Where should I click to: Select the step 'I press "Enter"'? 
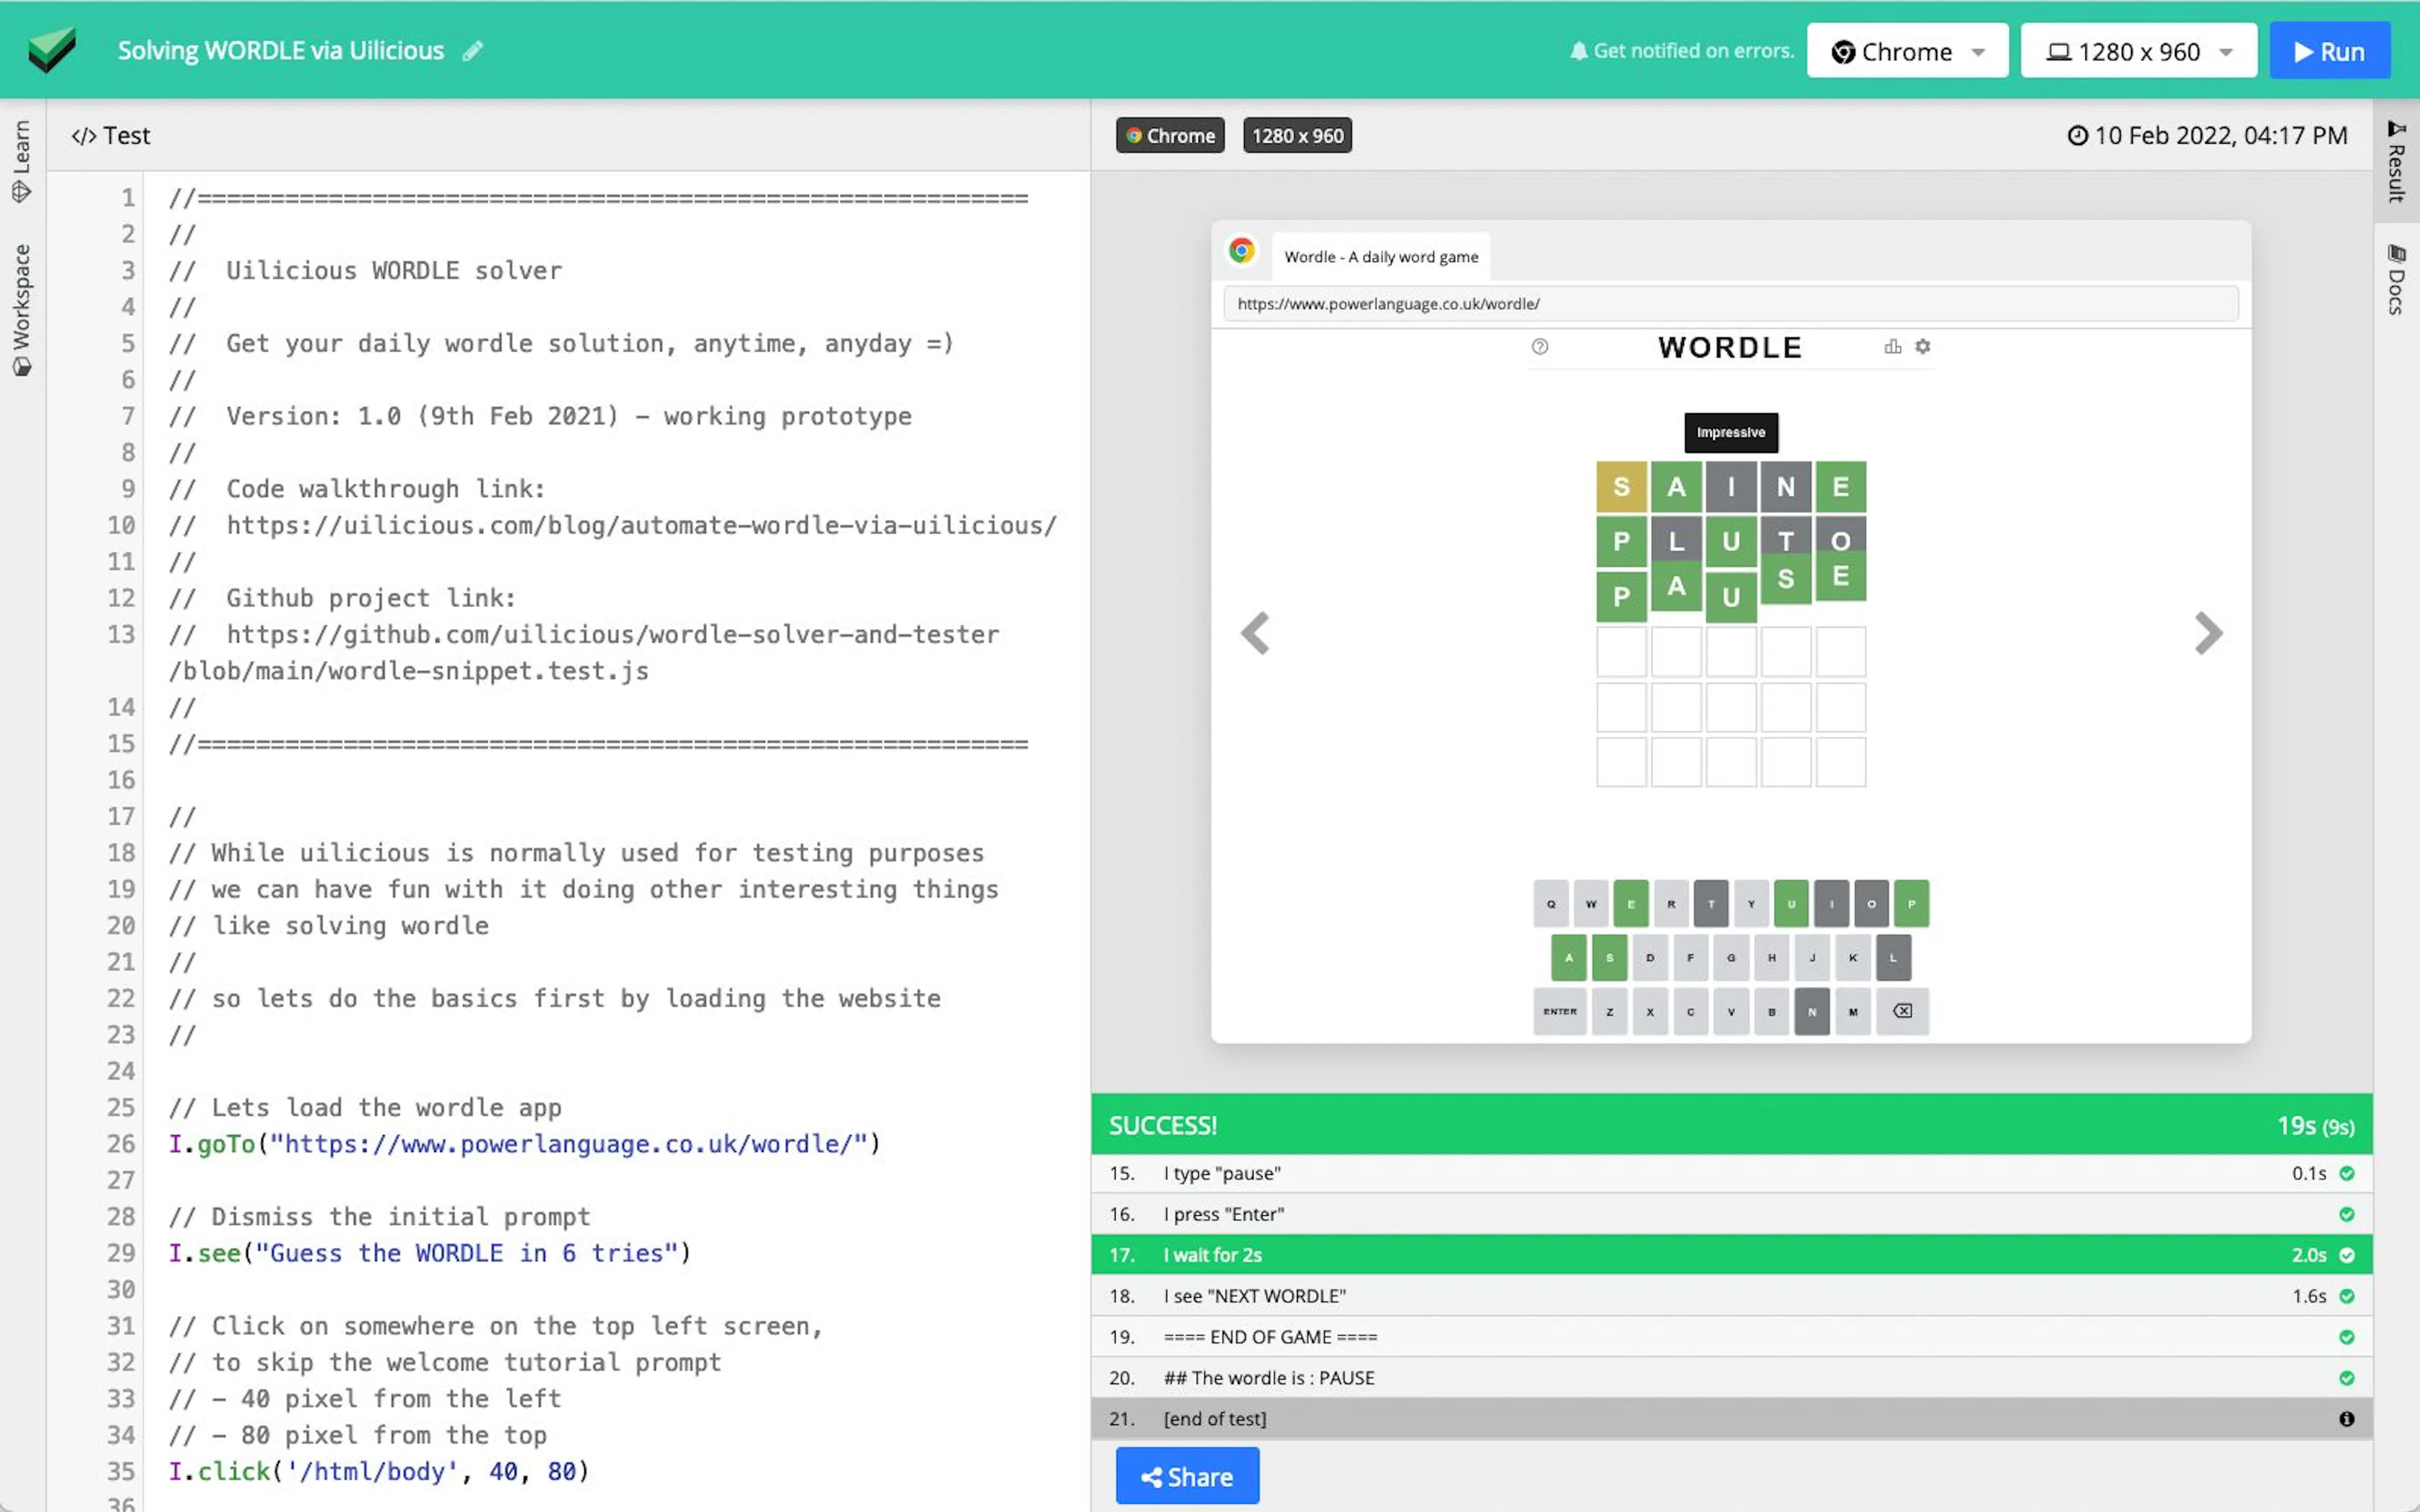(x=1731, y=1215)
